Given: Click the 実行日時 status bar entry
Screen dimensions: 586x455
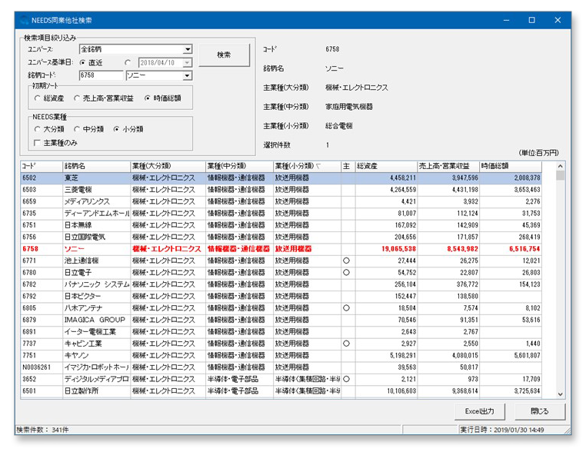Looking at the screenshot, I should pos(502,430).
